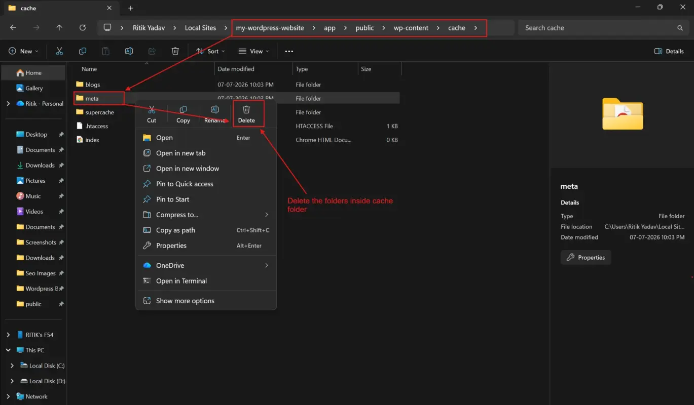Viewport: 694px width, 405px height.
Task: Click the This PC monitor icon in address bar
Action: coord(107,28)
